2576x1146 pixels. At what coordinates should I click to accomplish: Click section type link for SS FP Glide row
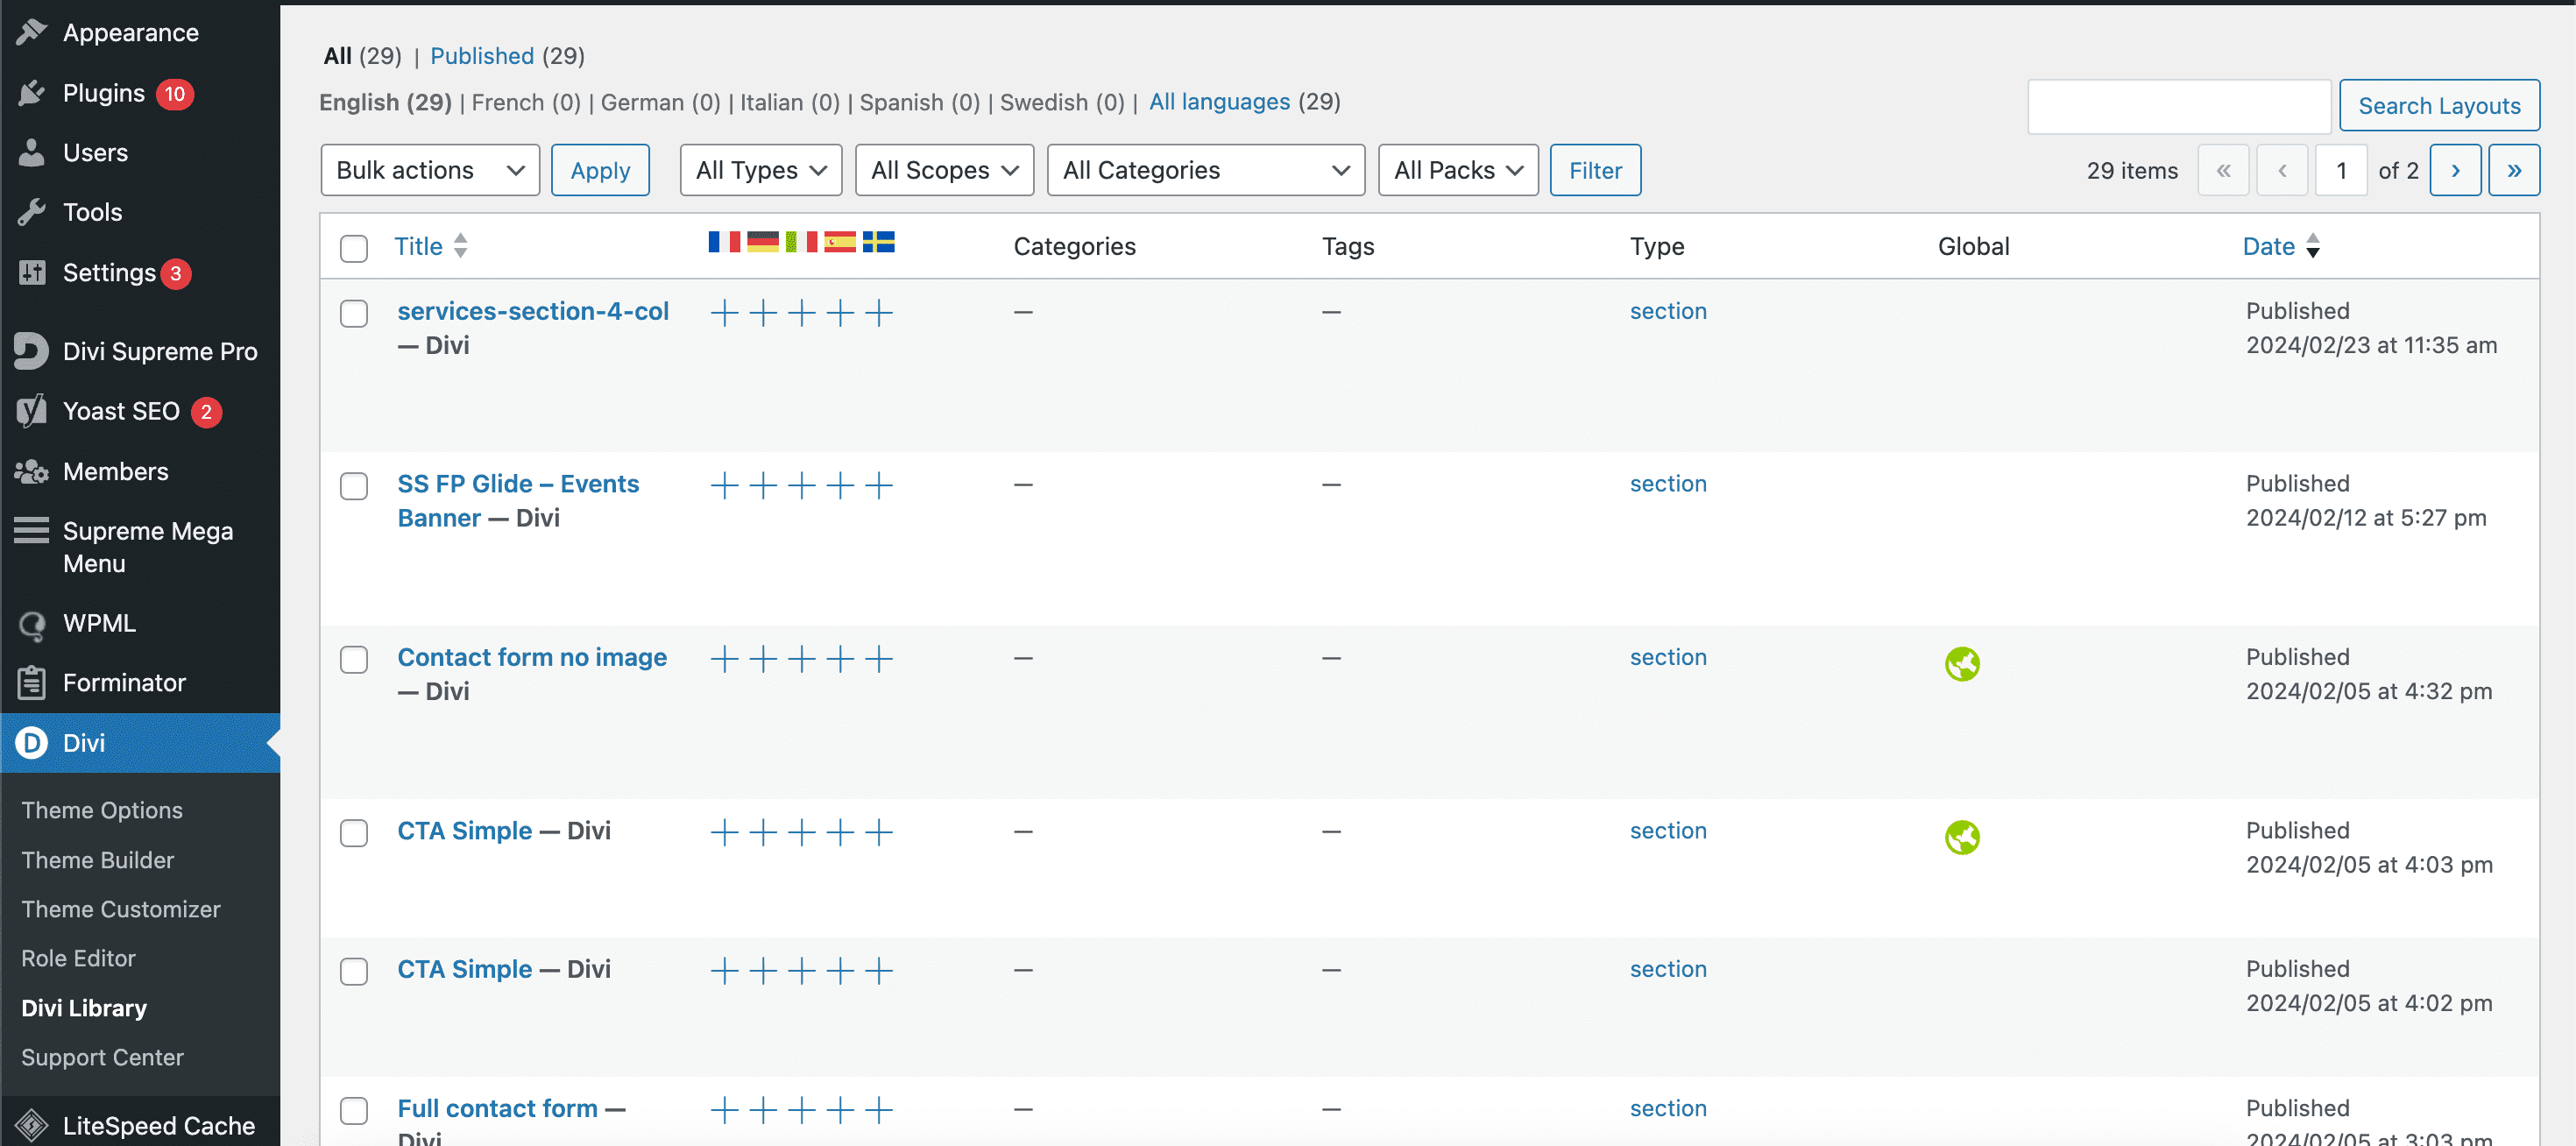pyautogui.click(x=1668, y=484)
